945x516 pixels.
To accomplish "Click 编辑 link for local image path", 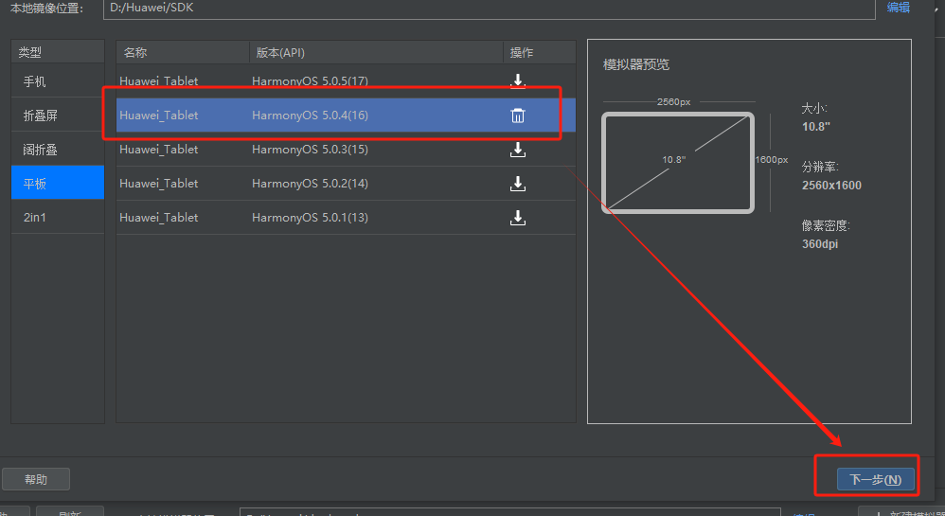I will 898,8.
